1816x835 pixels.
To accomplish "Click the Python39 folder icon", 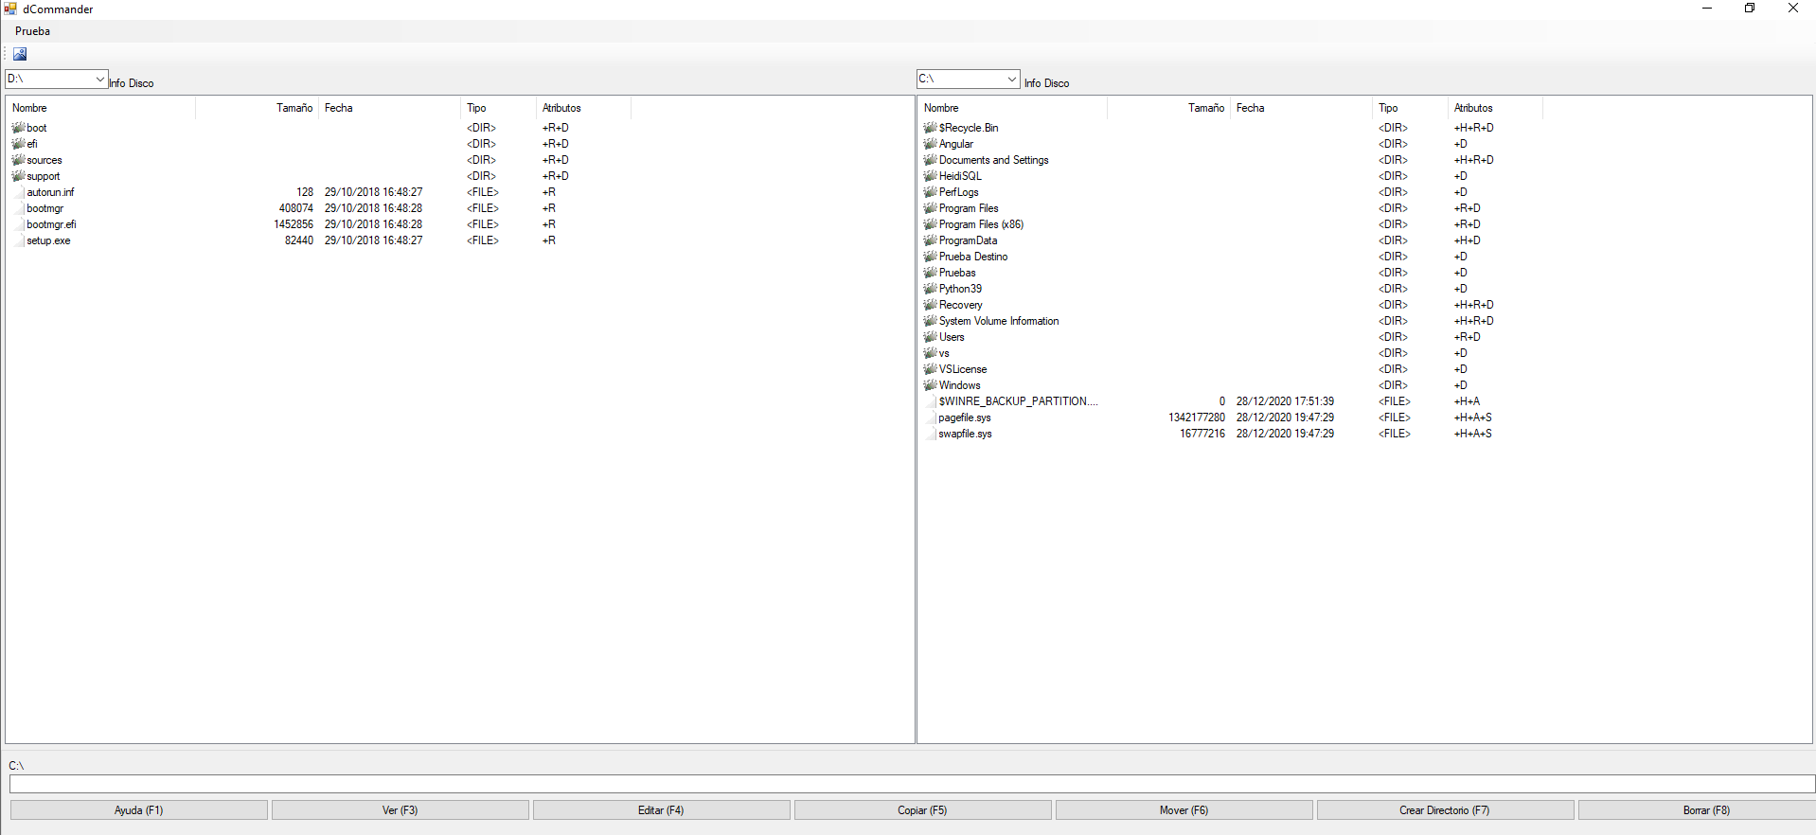I will (x=930, y=289).
